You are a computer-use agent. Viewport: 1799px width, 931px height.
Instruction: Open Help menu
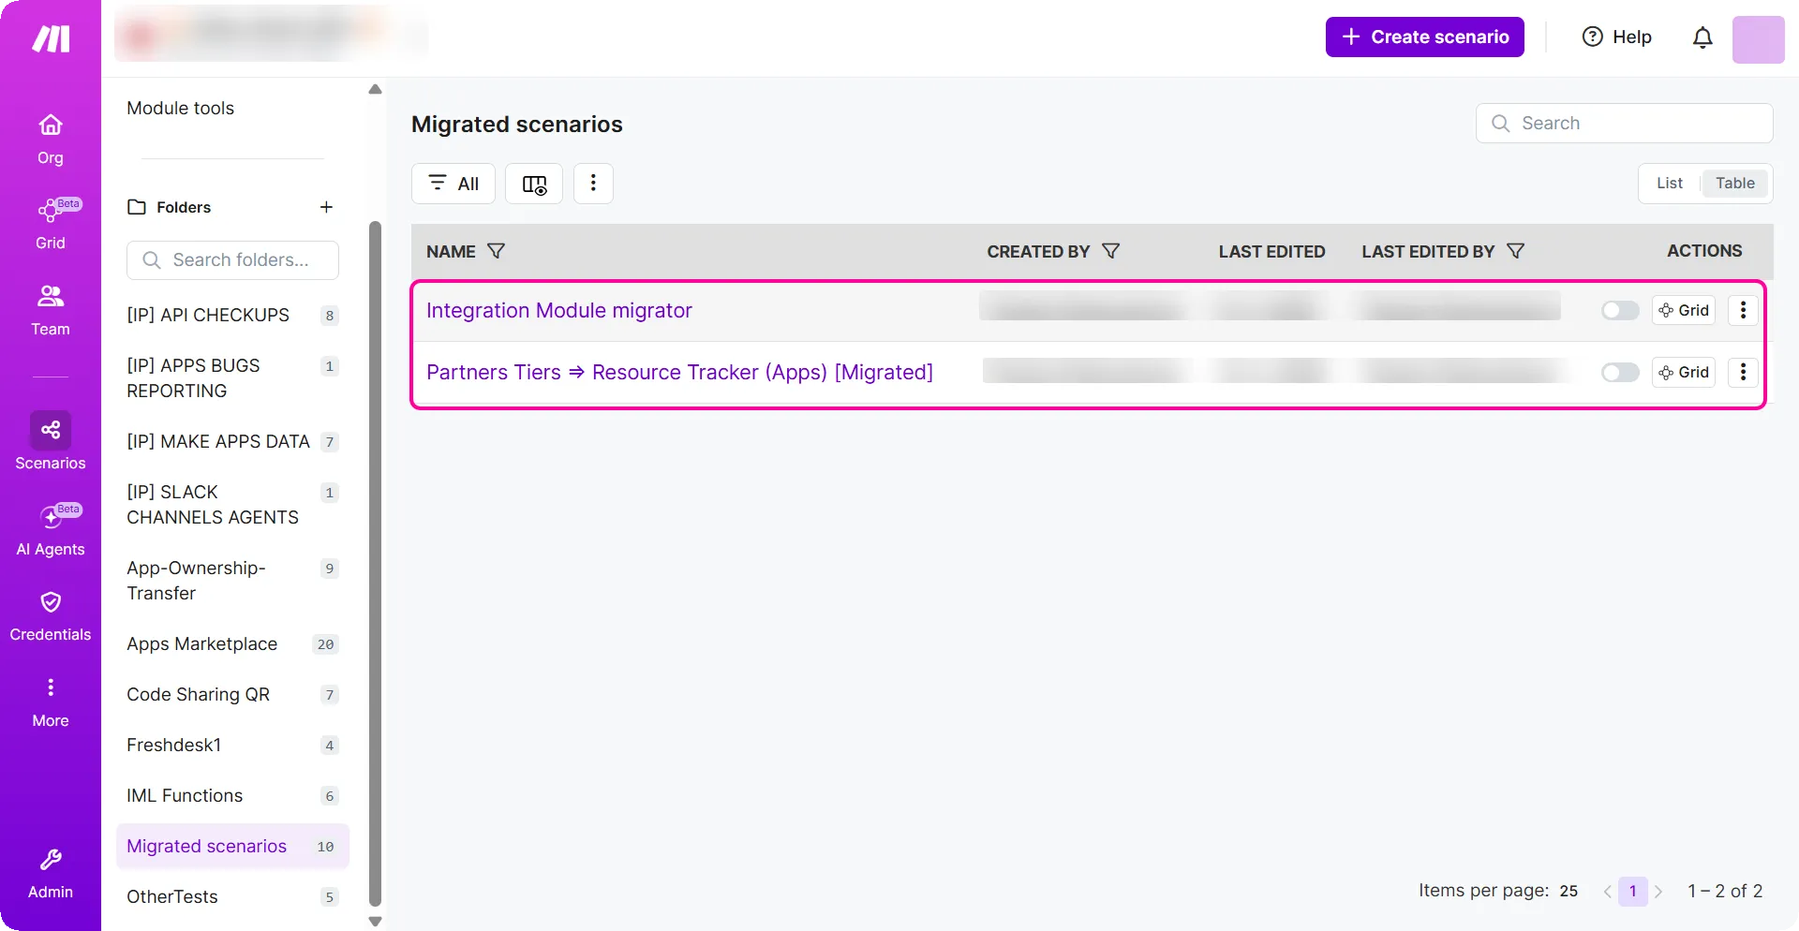click(1617, 37)
